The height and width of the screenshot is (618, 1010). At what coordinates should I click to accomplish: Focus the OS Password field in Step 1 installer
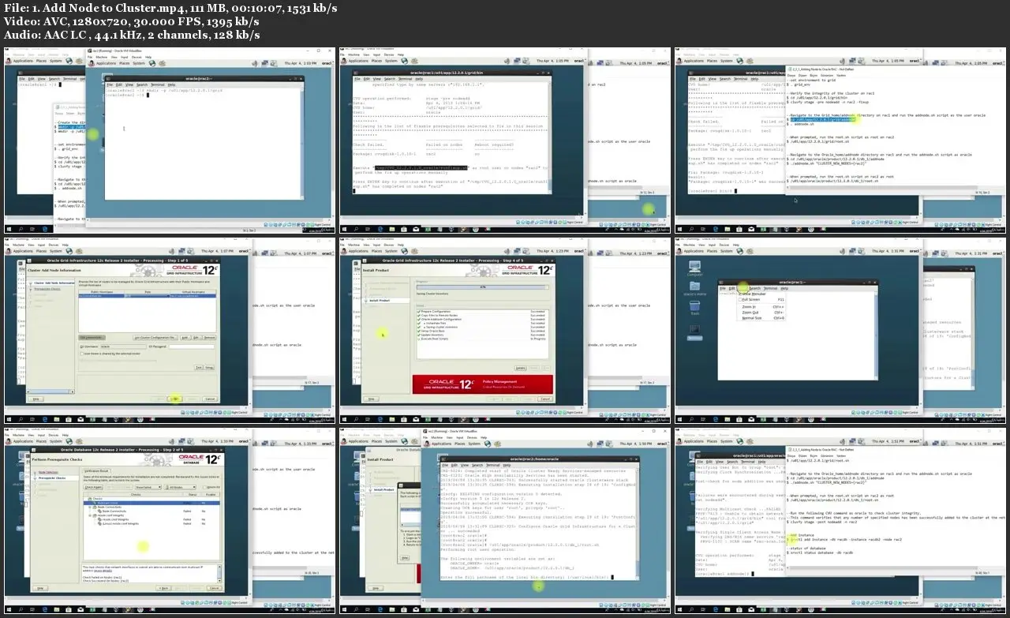click(x=192, y=346)
